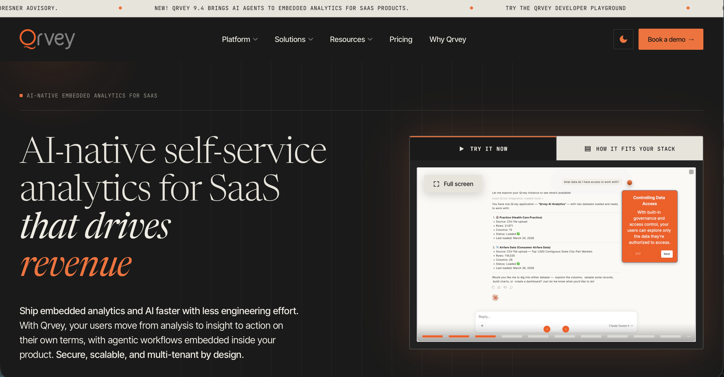The height and width of the screenshot is (377, 724).
Task: Expand 'Used Qrvey integration, loaded tools'
Action: [x=517, y=198]
